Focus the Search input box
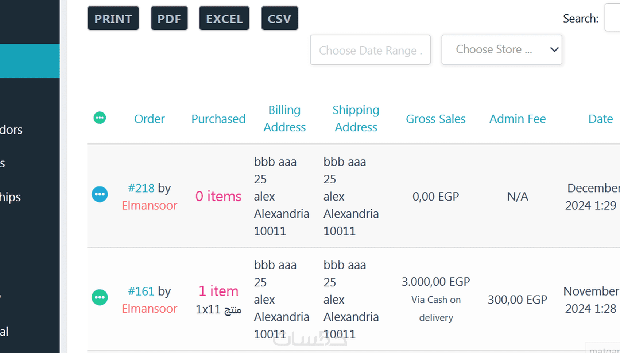The height and width of the screenshot is (353, 620). click(x=613, y=18)
